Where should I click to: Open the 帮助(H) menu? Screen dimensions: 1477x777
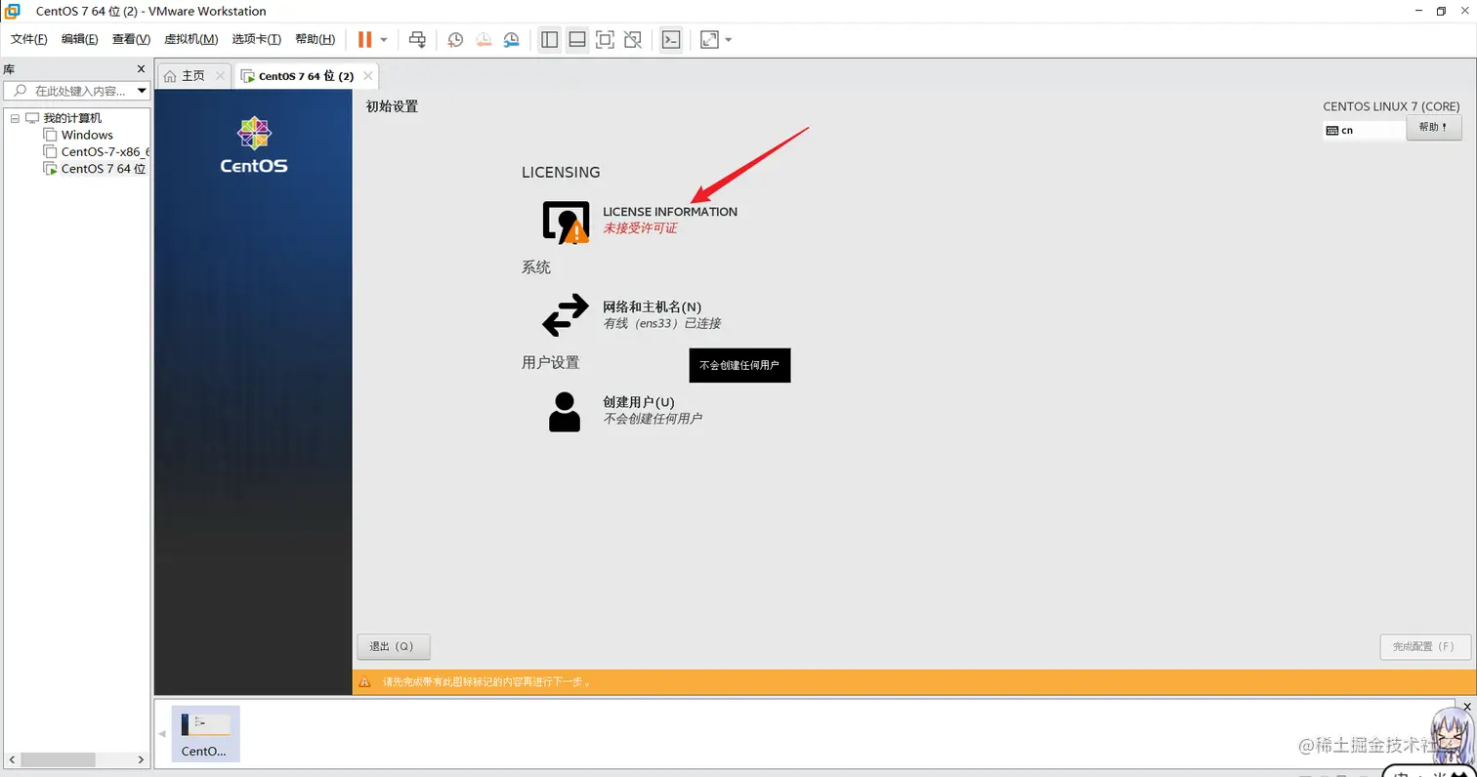point(315,39)
